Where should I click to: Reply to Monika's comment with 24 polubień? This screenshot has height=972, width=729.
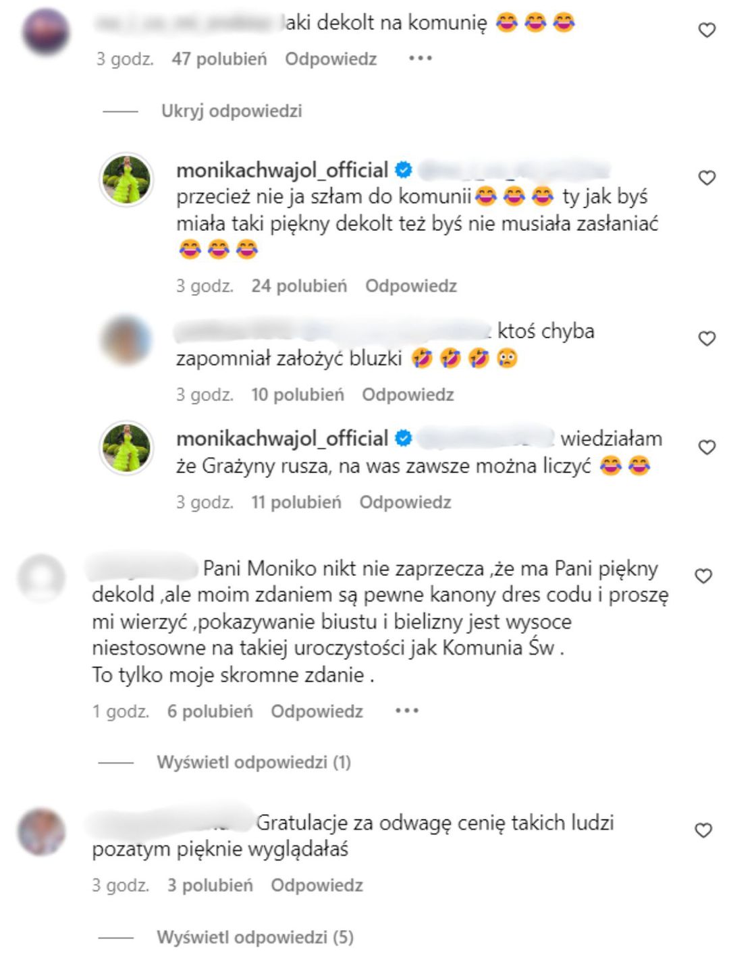tap(411, 286)
